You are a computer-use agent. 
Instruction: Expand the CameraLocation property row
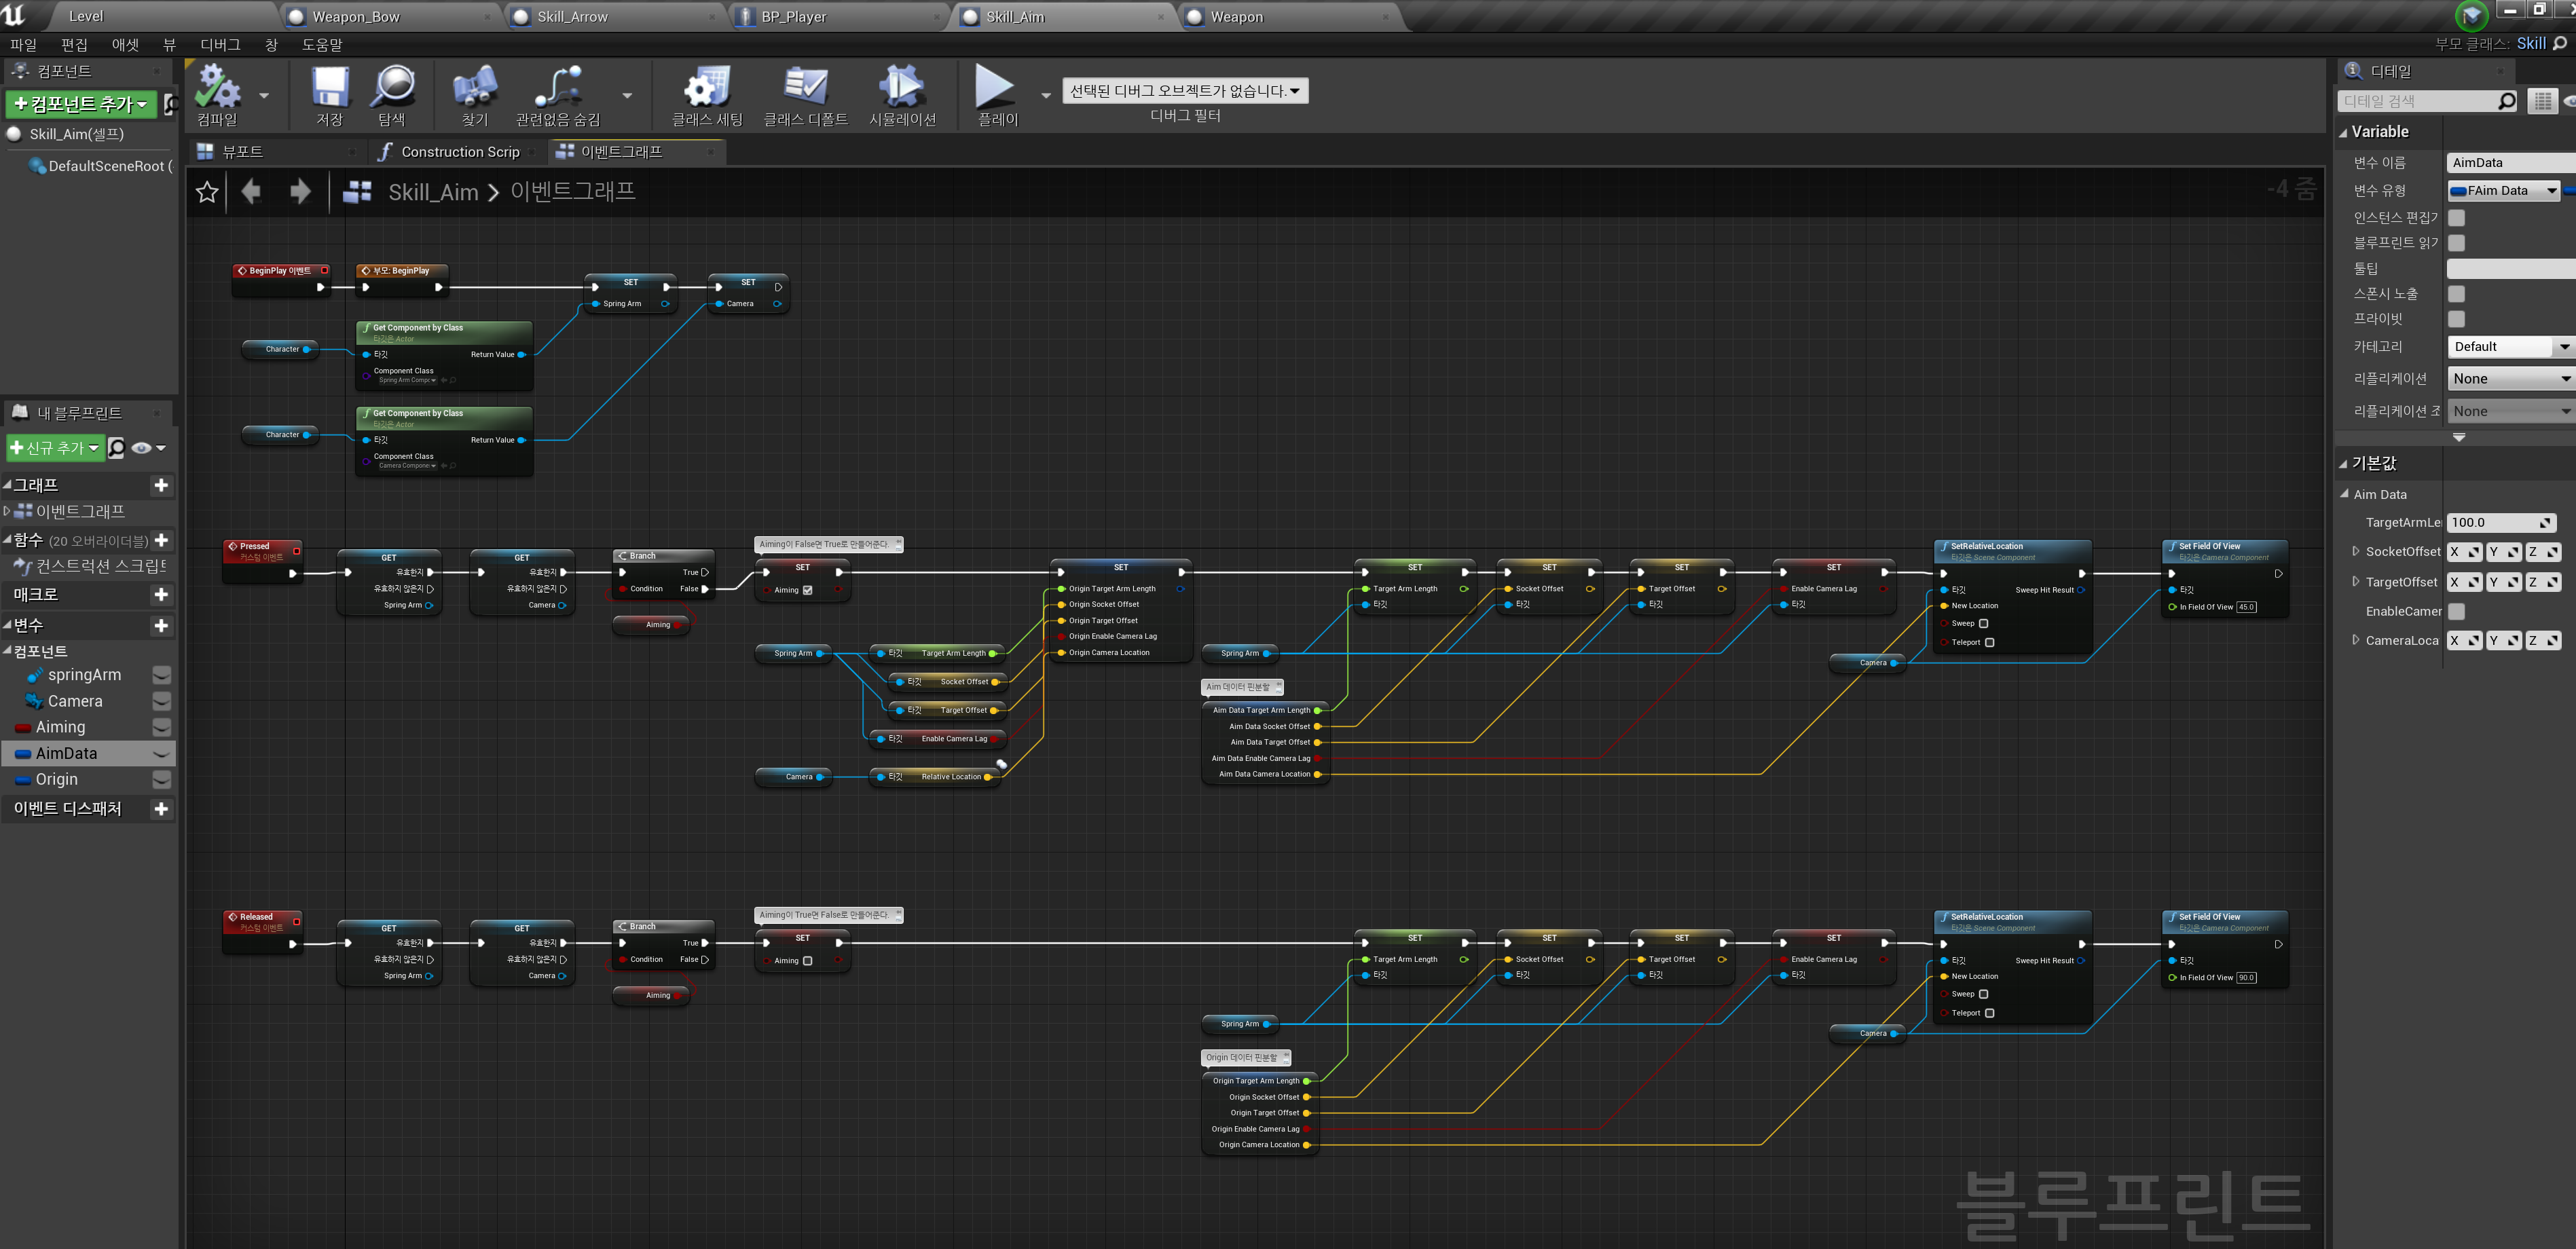(x=2355, y=640)
